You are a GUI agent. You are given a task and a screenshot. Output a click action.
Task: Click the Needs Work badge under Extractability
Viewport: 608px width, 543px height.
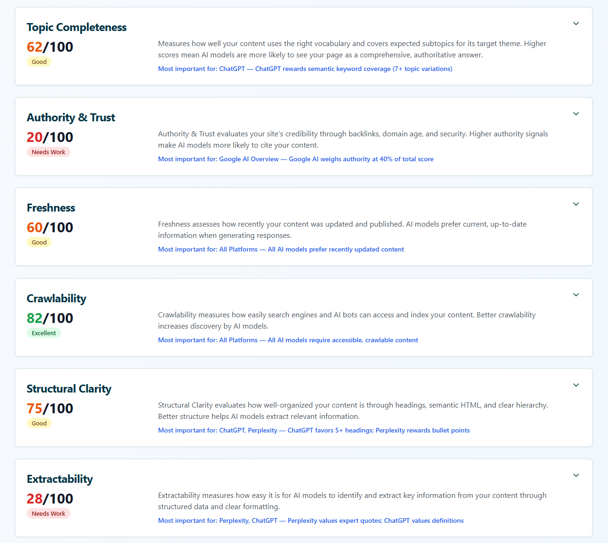[48, 513]
